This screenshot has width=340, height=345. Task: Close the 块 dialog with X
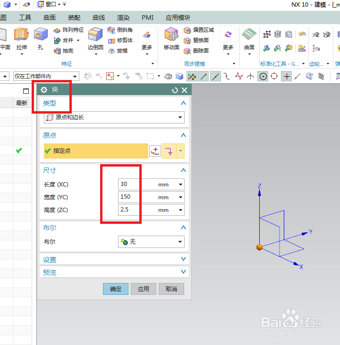(184, 90)
